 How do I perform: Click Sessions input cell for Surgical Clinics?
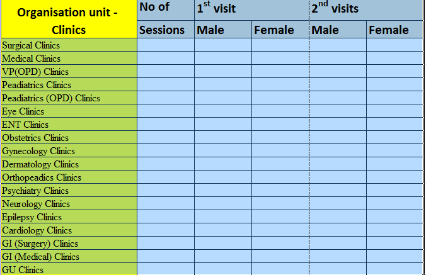(x=165, y=45)
